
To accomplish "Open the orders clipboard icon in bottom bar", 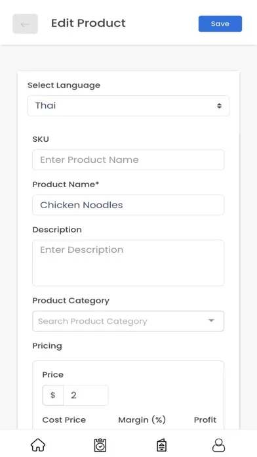I will (x=100, y=445).
